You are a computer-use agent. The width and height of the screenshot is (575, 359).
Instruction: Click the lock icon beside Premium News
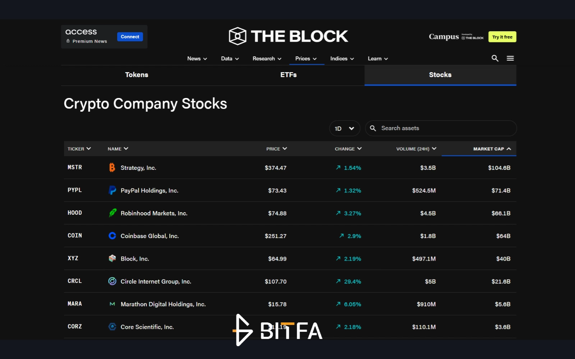68,41
